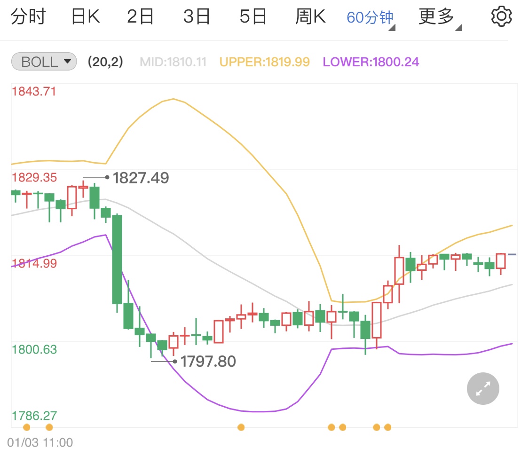Viewport: 529px width, 457px height.
Task: Select the 5日 chart tab
Action: click(x=253, y=16)
